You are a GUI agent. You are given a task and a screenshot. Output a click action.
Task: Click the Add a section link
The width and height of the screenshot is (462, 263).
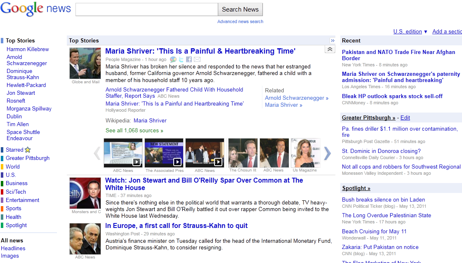447,31
